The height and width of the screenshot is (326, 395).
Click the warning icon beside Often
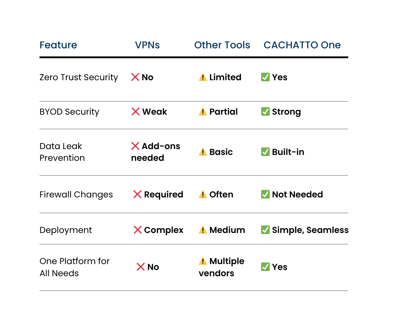pos(203,195)
